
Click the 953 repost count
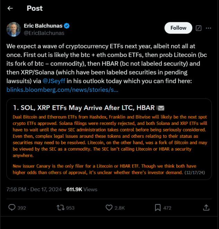click(70, 208)
